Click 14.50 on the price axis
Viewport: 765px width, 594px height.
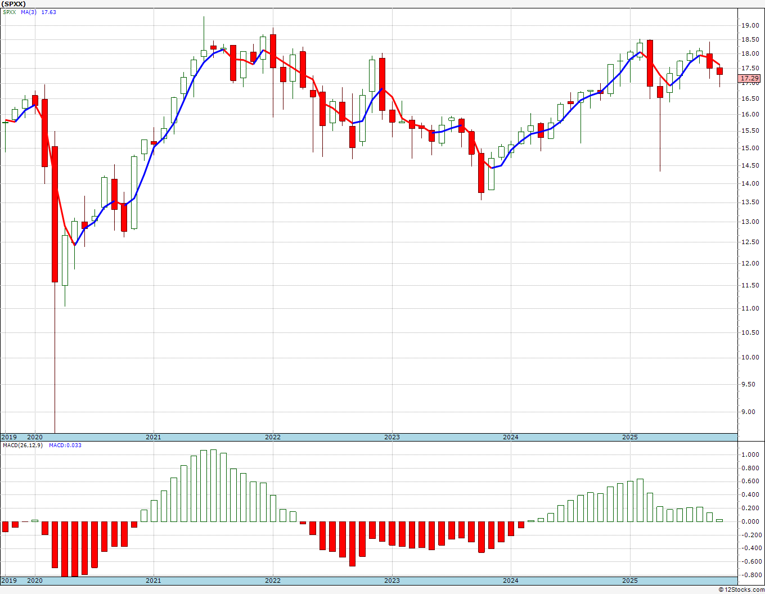click(749, 165)
